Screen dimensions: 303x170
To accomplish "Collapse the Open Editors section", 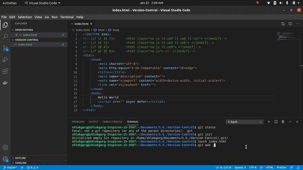I will 24,30.
